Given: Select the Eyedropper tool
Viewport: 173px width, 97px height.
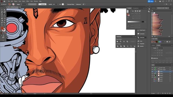Looking at the screenshot, I should click(5, 20).
